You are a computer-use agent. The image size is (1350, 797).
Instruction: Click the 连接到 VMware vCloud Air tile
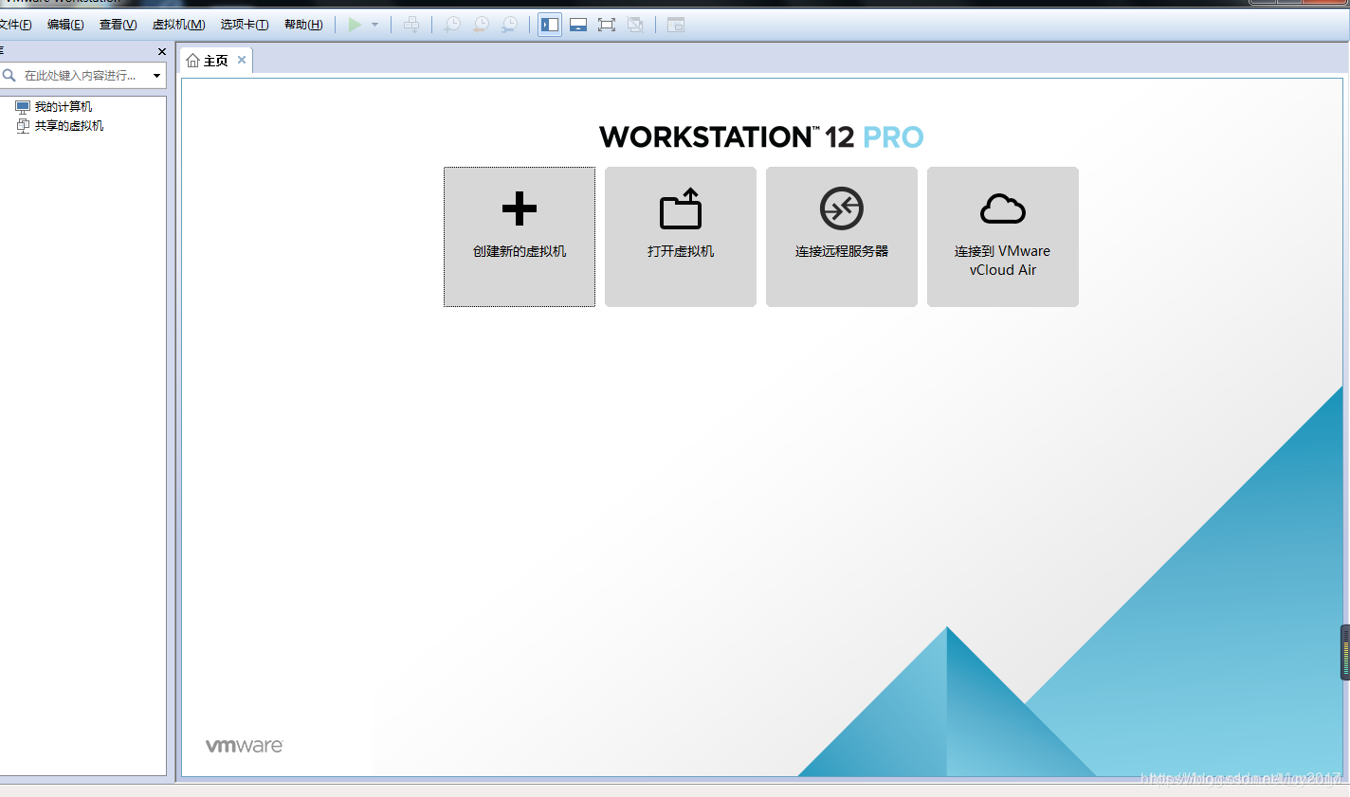pyautogui.click(x=1003, y=237)
